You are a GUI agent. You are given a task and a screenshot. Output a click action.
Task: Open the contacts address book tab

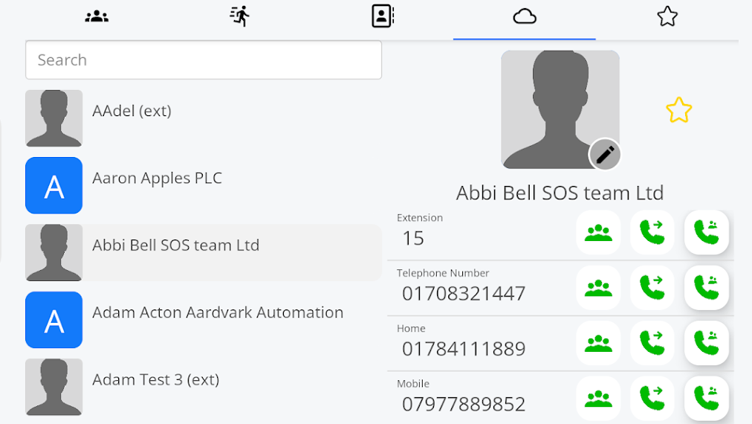[382, 16]
